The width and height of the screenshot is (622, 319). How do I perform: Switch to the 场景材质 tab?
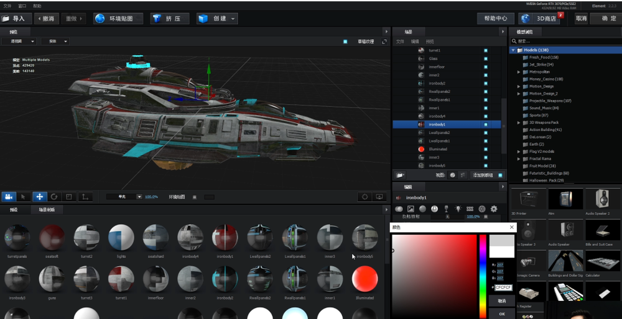pos(47,210)
